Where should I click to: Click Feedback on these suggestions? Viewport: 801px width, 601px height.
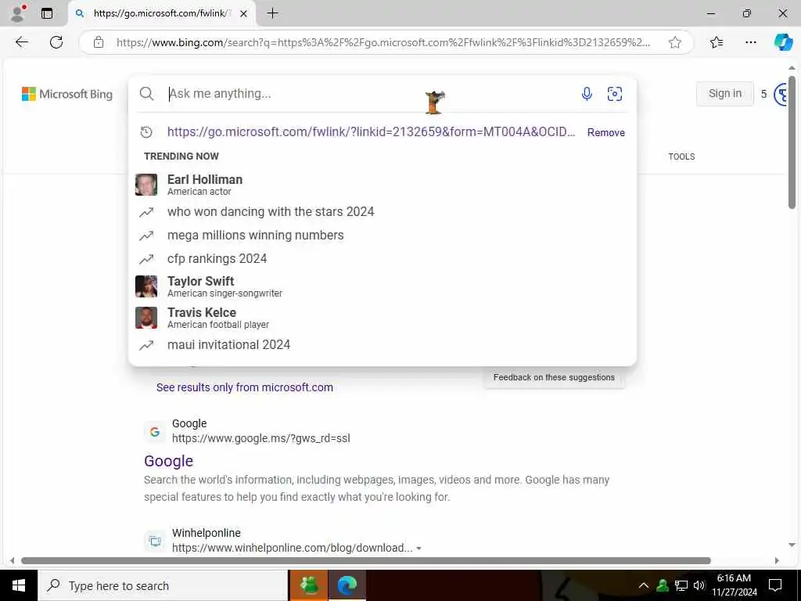tap(554, 377)
